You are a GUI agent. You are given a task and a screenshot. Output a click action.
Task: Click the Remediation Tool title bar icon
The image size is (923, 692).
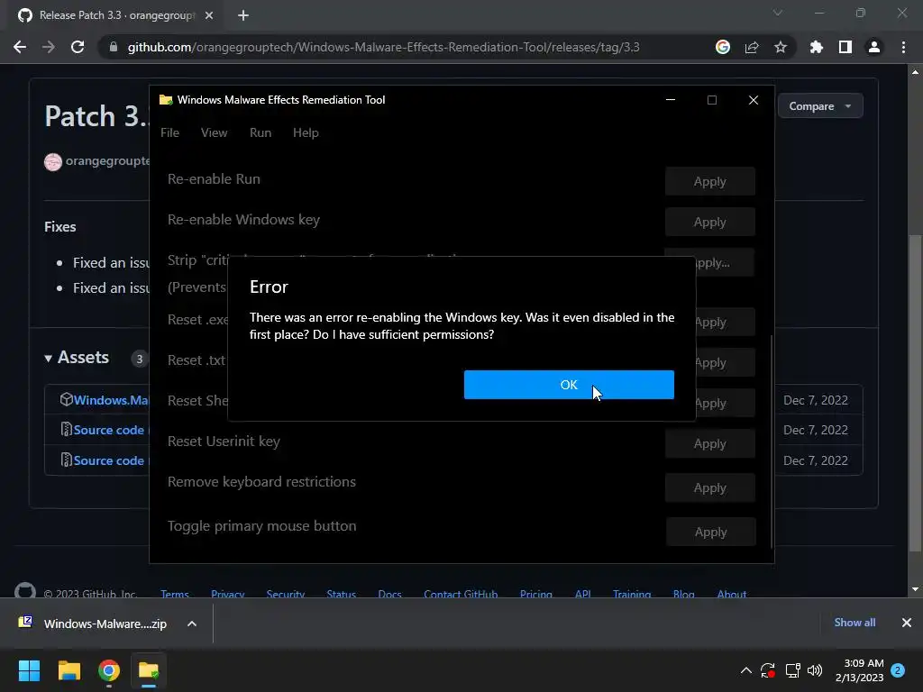pos(166,100)
